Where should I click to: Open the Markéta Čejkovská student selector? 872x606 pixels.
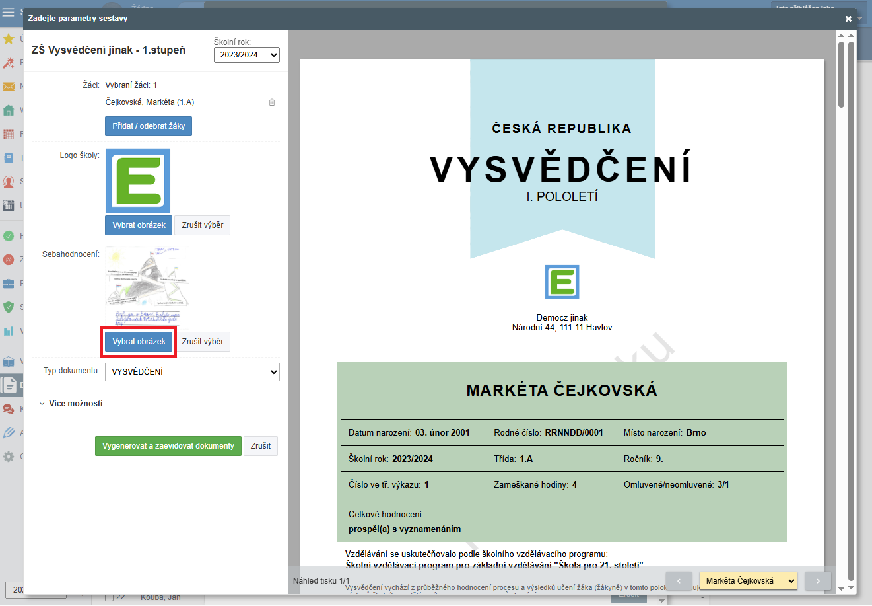click(748, 581)
